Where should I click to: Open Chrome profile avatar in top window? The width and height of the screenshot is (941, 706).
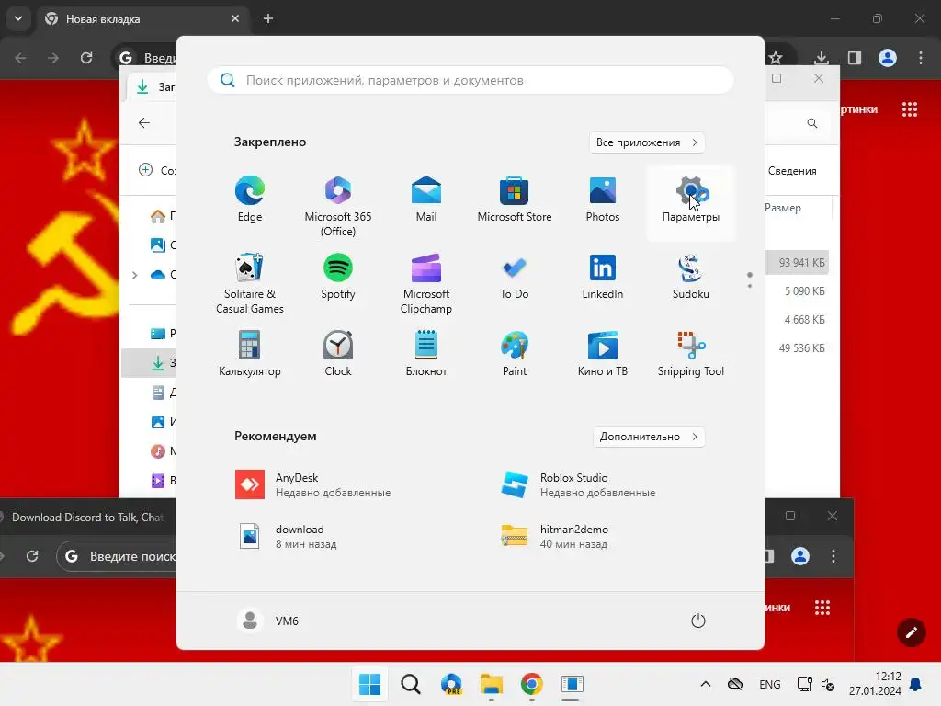[888, 58]
